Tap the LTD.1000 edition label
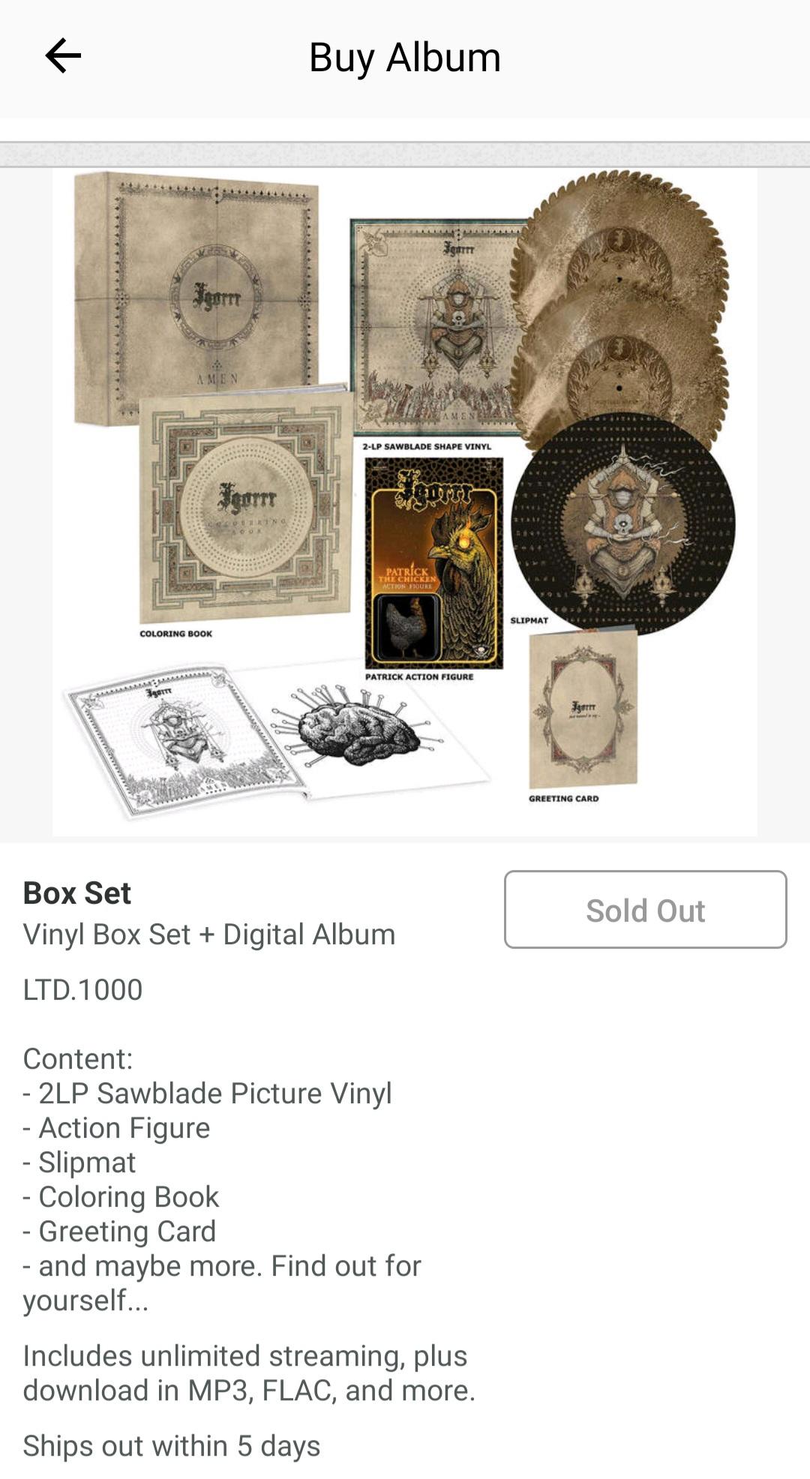This screenshot has height=1479, width=810. 82,989
